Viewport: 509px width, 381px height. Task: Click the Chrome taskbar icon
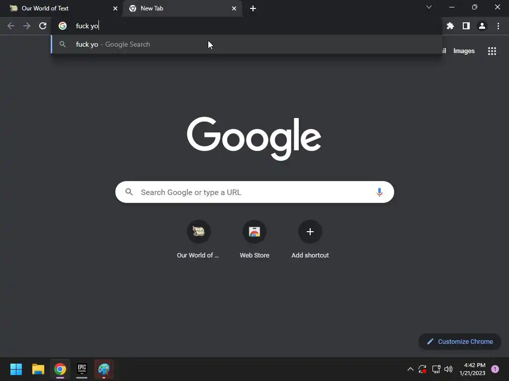click(60, 369)
